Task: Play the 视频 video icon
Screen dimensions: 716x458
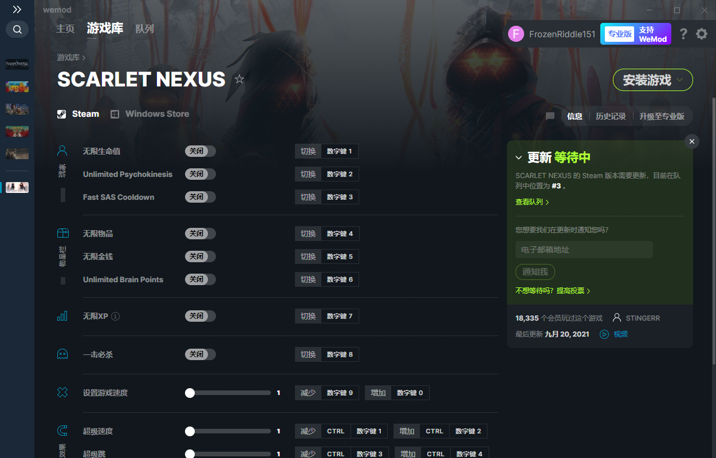Action: point(604,334)
